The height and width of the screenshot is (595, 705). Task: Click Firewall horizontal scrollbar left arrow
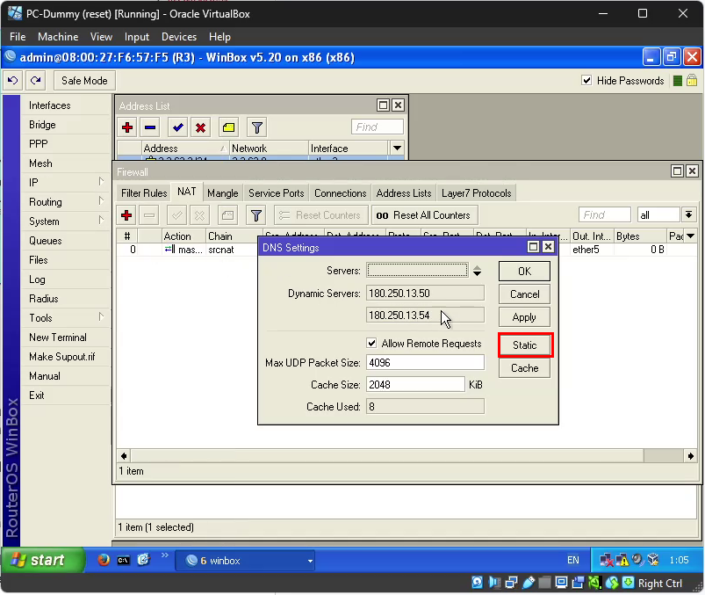(124, 456)
